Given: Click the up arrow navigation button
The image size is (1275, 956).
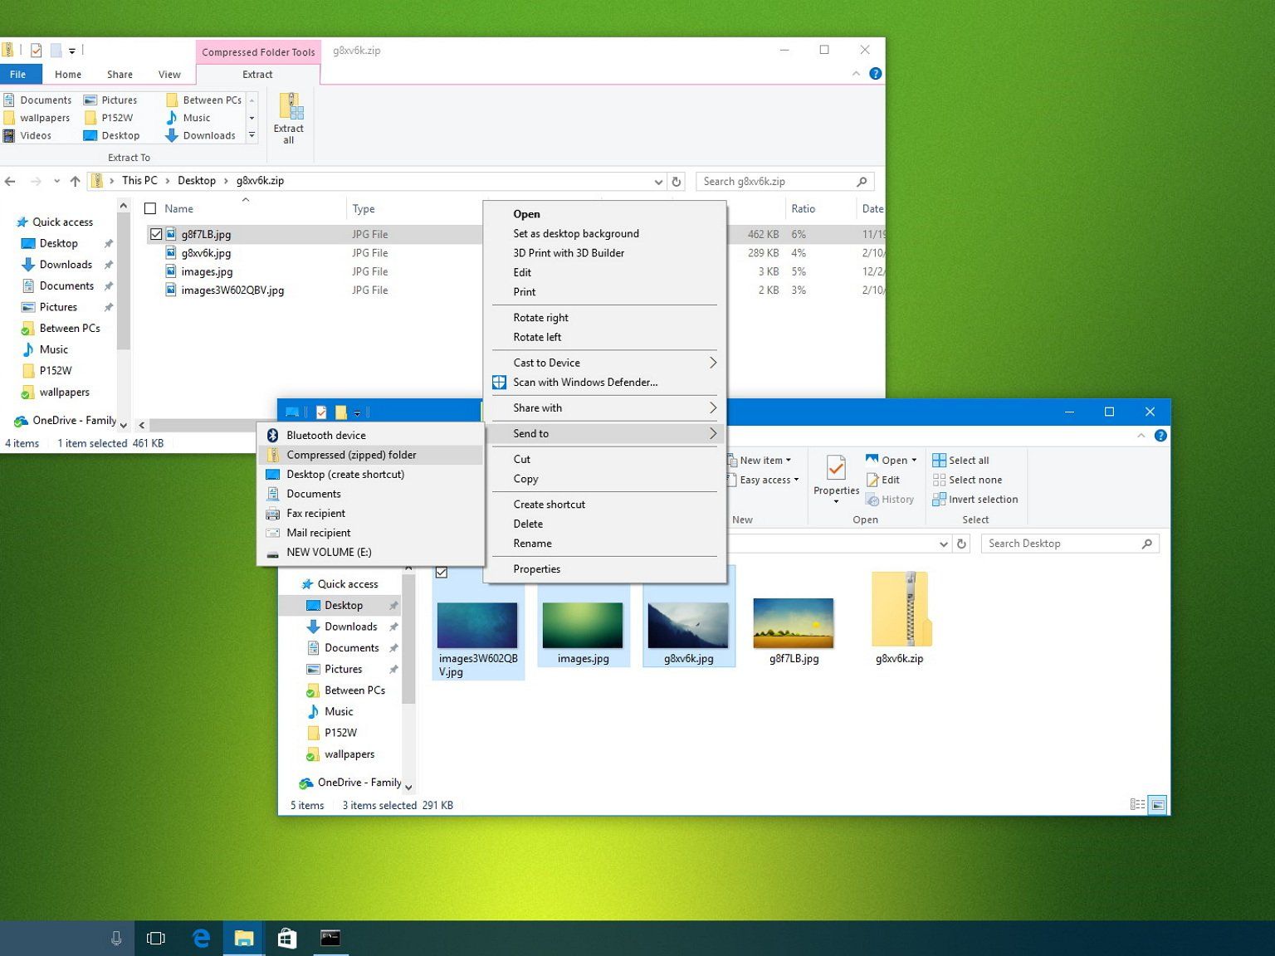Looking at the screenshot, I should (x=76, y=181).
